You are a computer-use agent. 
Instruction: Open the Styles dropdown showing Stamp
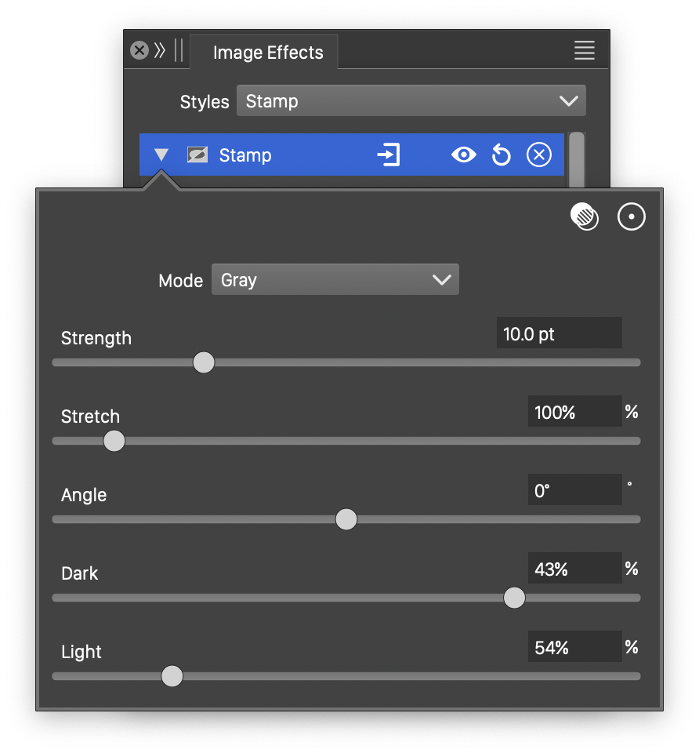pyautogui.click(x=411, y=101)
